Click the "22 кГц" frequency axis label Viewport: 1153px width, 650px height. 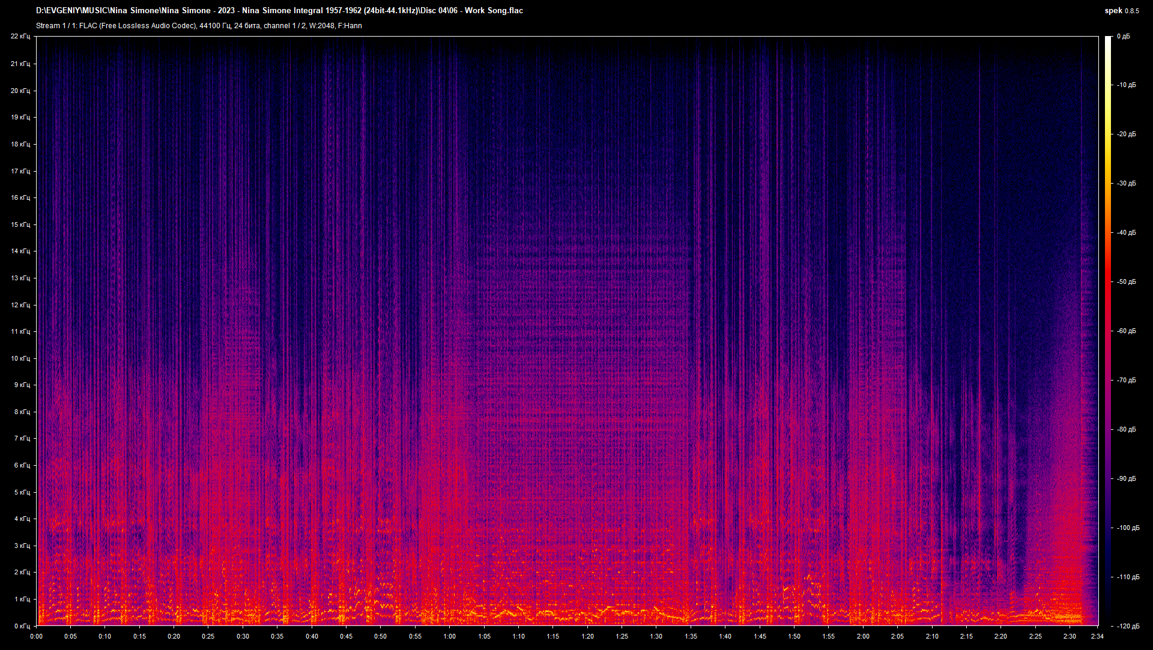pyautogui.click(x=20, y=35)
